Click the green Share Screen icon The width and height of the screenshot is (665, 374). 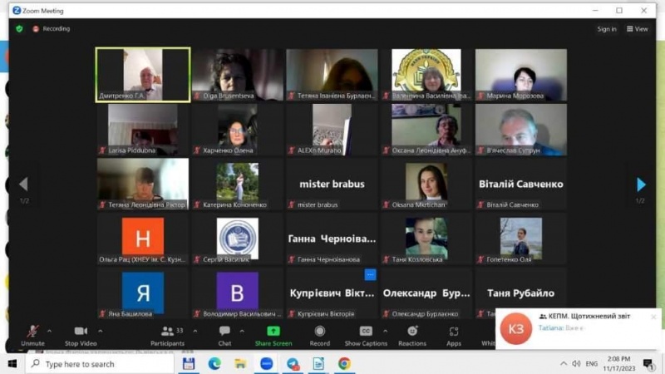click(273, 332)
